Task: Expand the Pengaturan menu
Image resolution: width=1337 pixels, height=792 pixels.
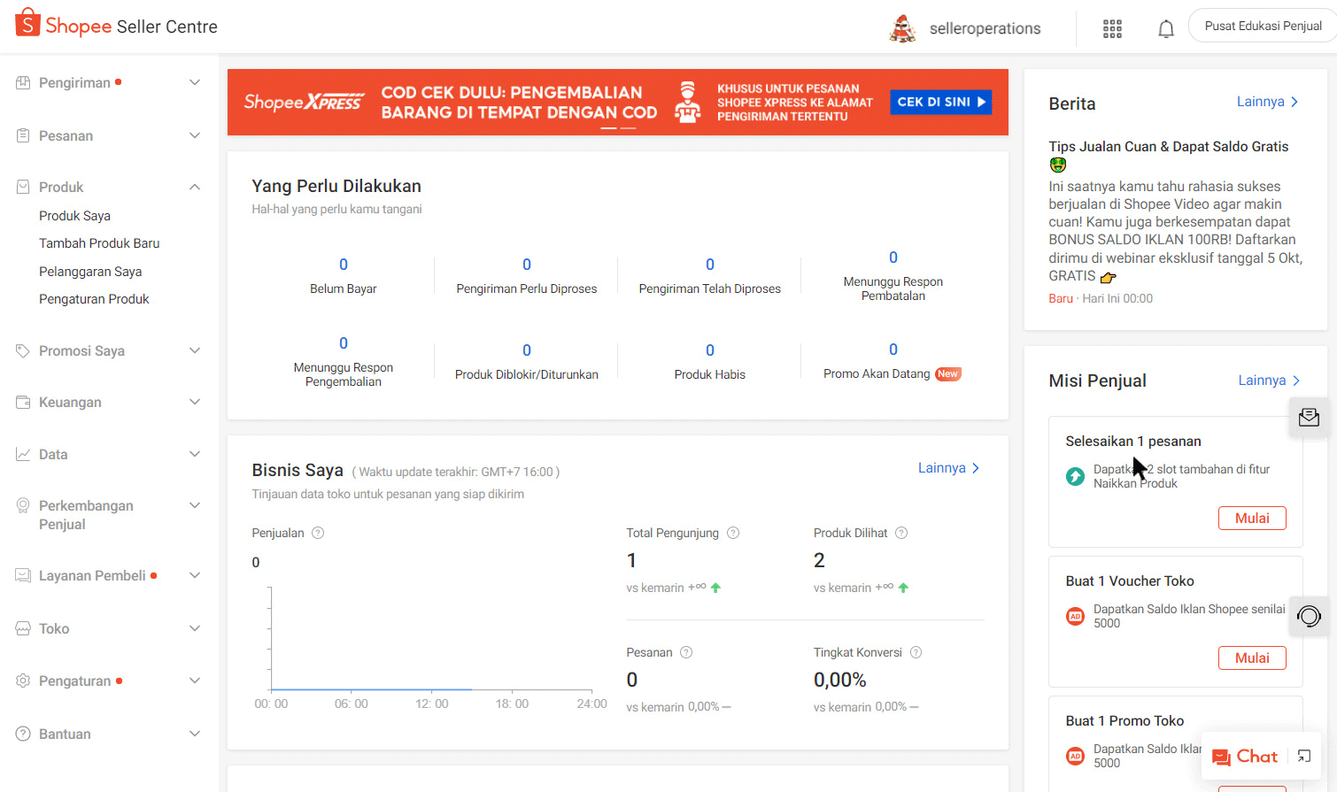Action: (x=194, y=681)
